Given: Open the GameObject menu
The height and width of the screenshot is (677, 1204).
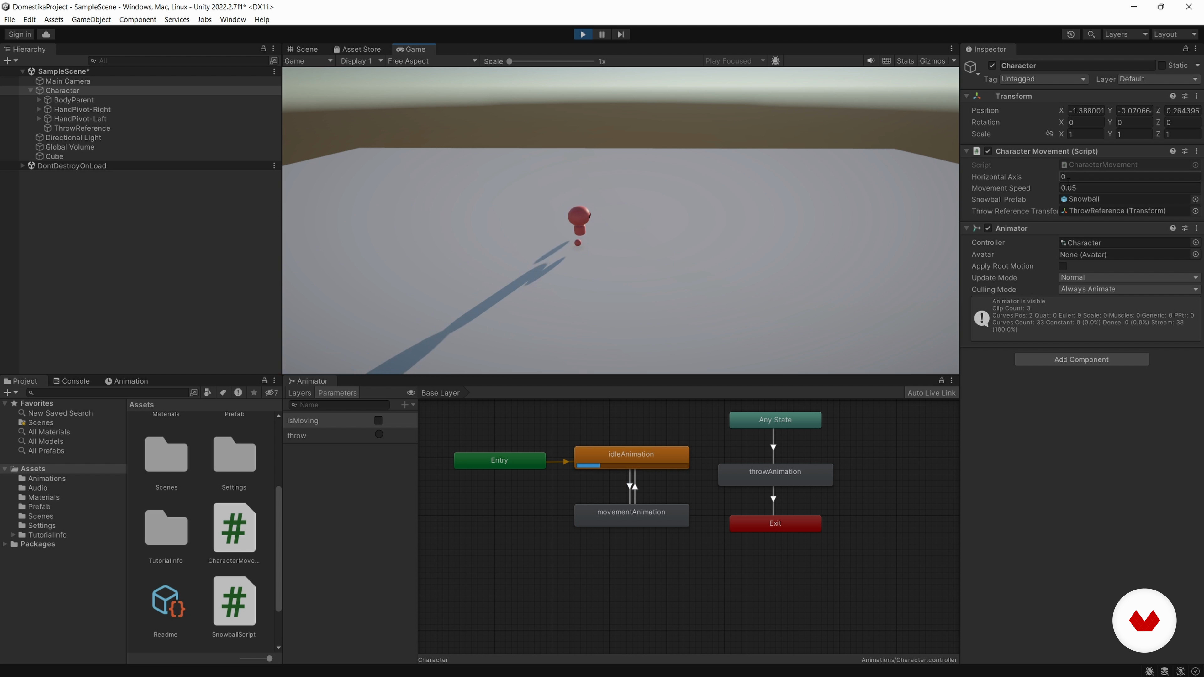Looking at the screenshot, I should 91,20.
